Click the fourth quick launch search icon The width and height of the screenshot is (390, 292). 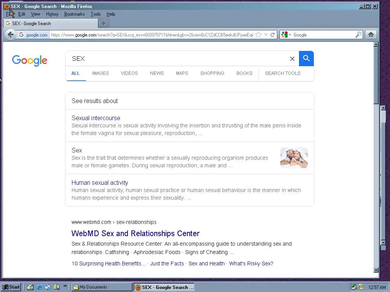point(57,287)
